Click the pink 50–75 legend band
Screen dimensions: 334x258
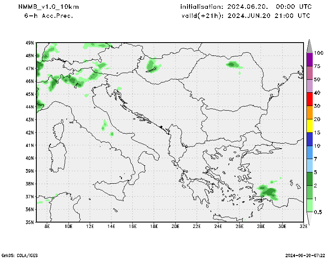click(x=310, y=73)
